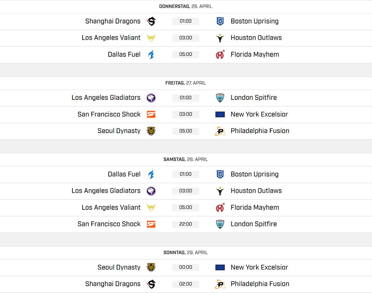Open the 05:00 match time on Samstag

[x=185, y=208]
